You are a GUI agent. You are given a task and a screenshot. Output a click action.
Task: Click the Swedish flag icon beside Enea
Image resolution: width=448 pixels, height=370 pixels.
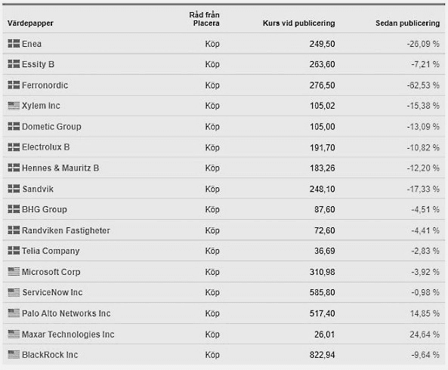[x=14, y=43]
